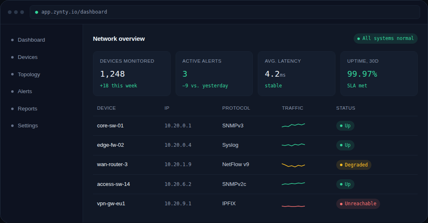Select Alerts in the sidebar
This screenshot has height=223, width=428.
point(21,92)
